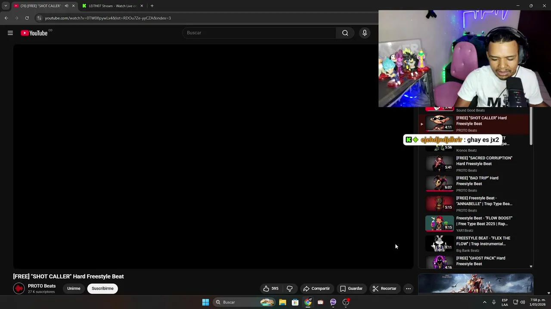Open PROTO Beats channel avatar
Viewport: 551px width, 309px height.
pyautogui.click(x=19, y=288)
